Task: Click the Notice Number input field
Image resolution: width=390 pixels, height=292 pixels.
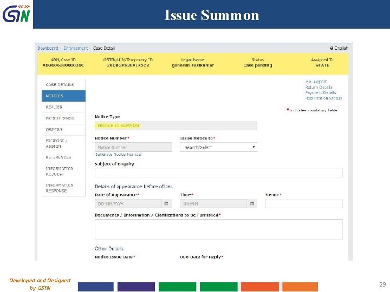Action: coord(133,147)
